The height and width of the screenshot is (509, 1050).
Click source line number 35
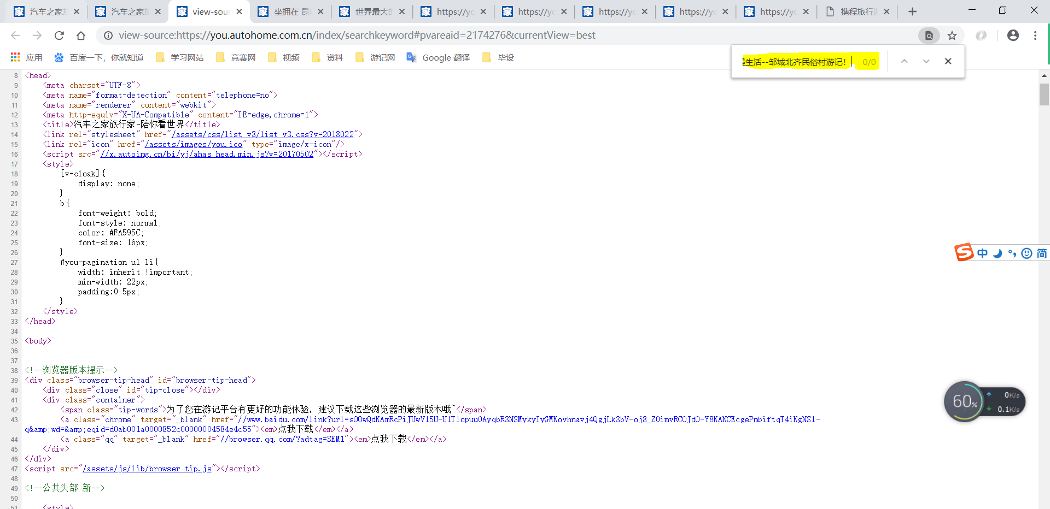pos(14,341)
